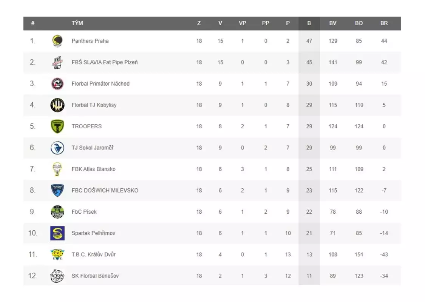Click the TJ Sokol Jaroměř logo
This screenshot has height=302, width=425.
point(57,148)
